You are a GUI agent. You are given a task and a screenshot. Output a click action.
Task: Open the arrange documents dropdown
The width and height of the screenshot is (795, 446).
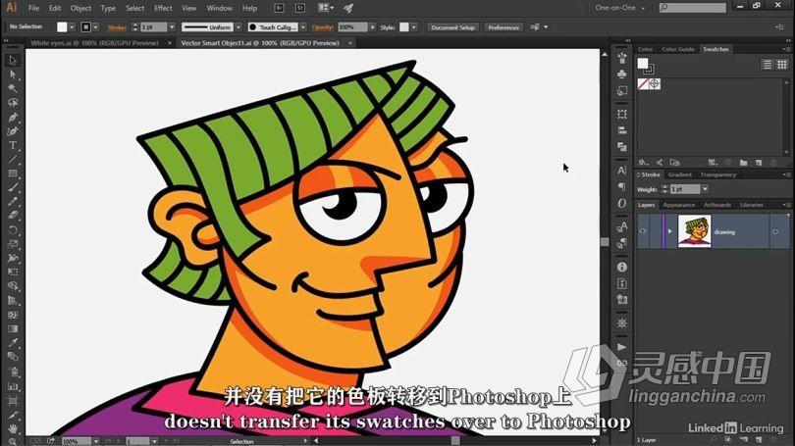[326, 8]
